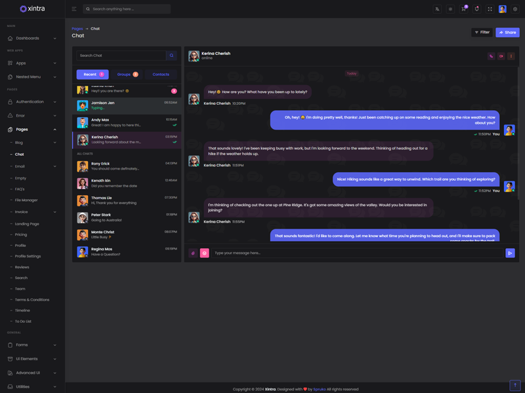Open chat with Peter Stark
Viewport: 525px width, 393px height.
126,217
